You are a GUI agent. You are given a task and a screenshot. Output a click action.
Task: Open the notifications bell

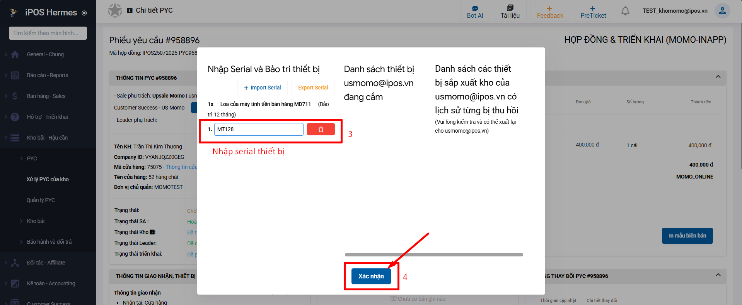coord(625,11)
